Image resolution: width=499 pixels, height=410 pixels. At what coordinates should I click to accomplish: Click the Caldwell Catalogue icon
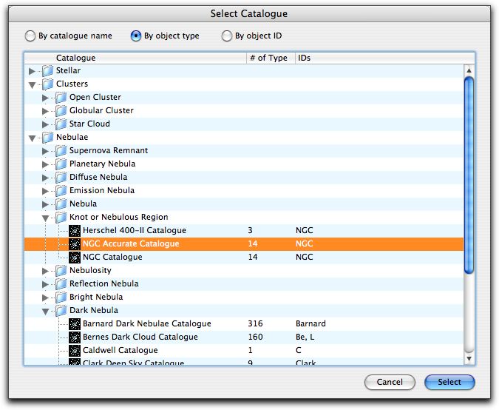[75, 351]
